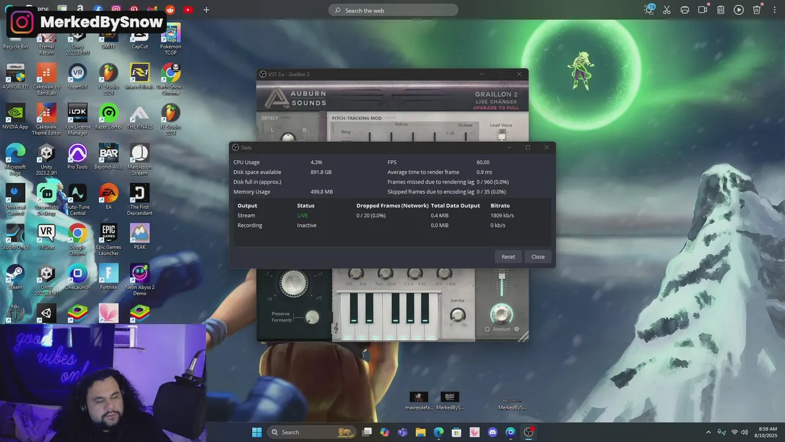This screenshot has height=442, width=785.
Task: Click the Windows Start button
Action: 257,432
